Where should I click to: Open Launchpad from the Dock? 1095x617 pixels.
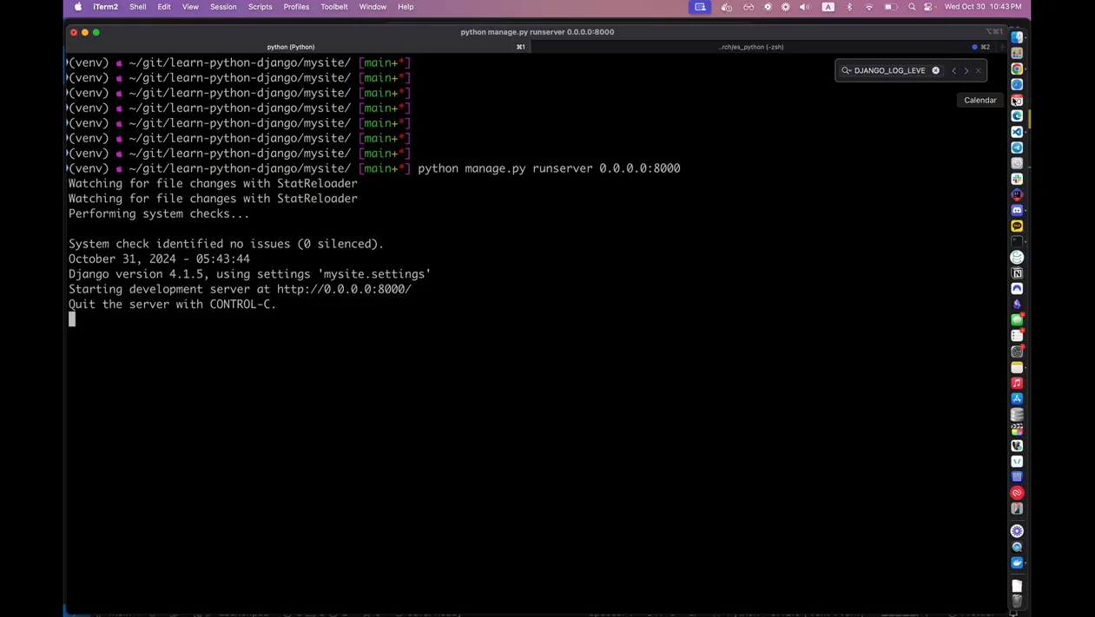click(x=1017, y=53)
